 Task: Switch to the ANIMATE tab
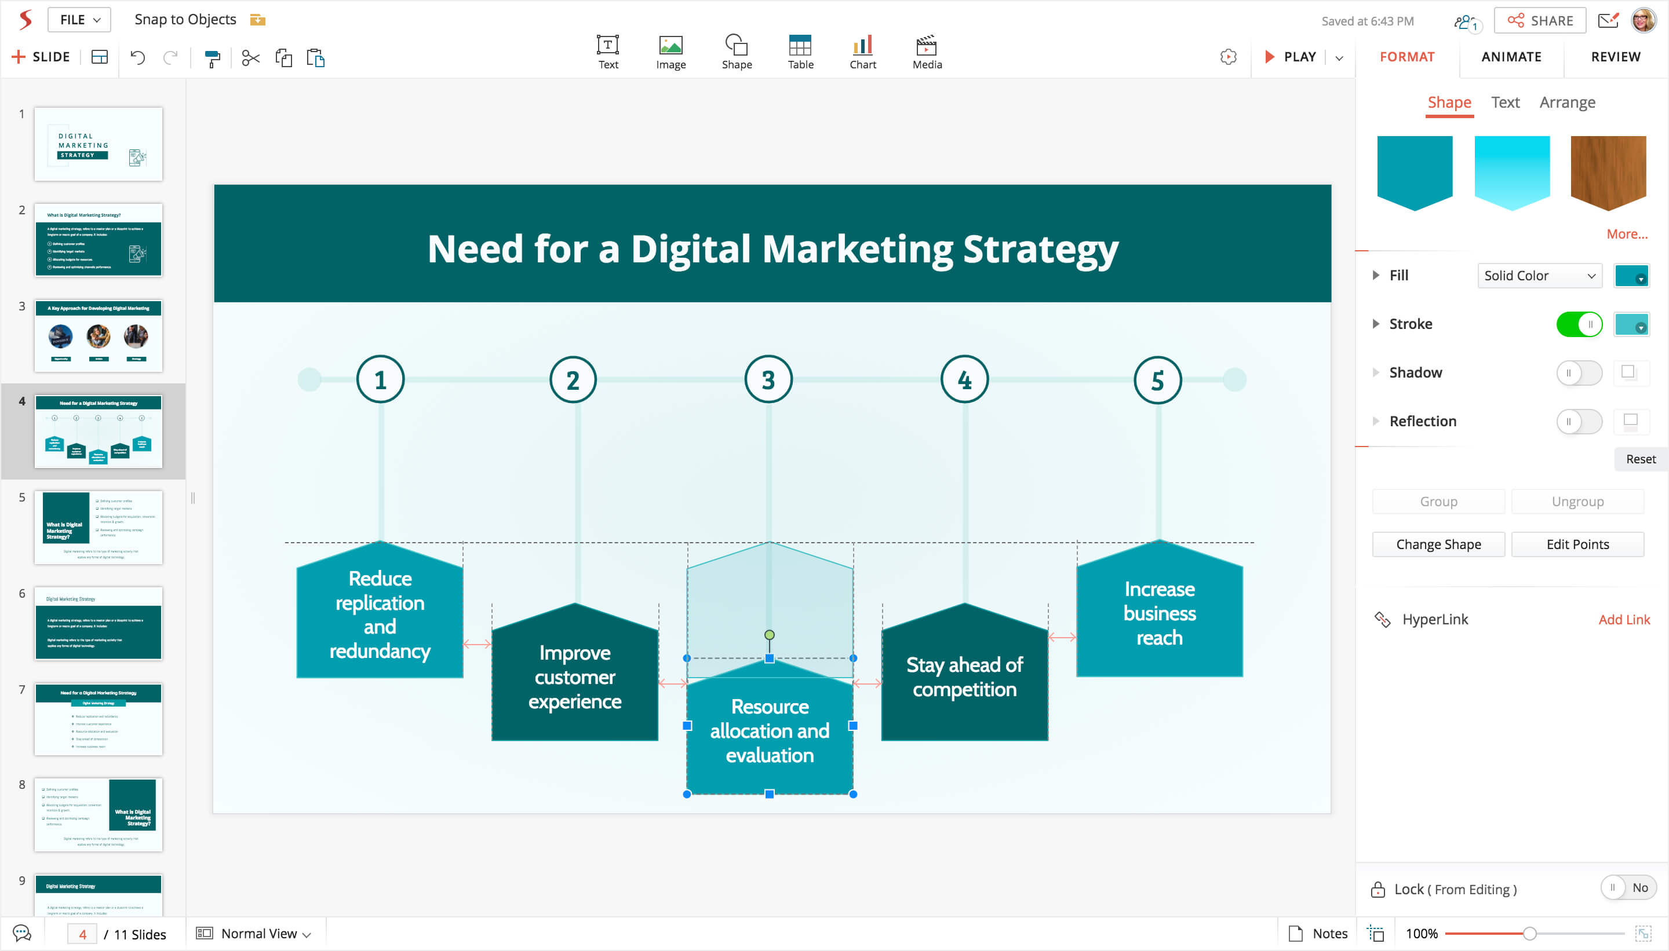[x=1511, y=57]
